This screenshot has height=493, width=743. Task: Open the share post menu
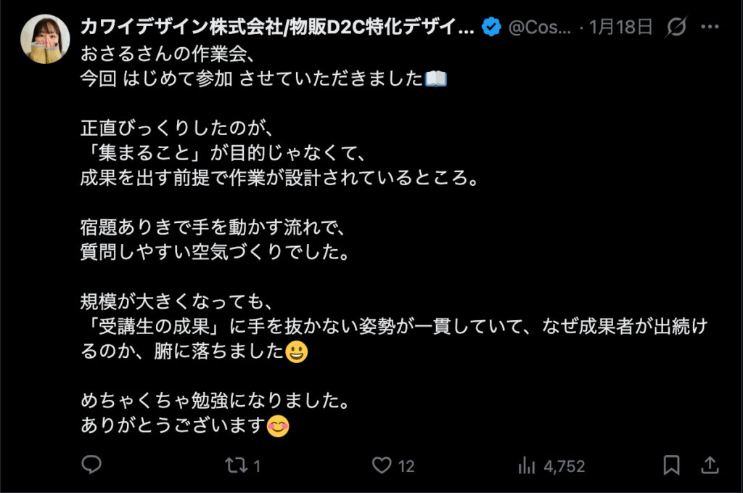(x=710, y=465)
